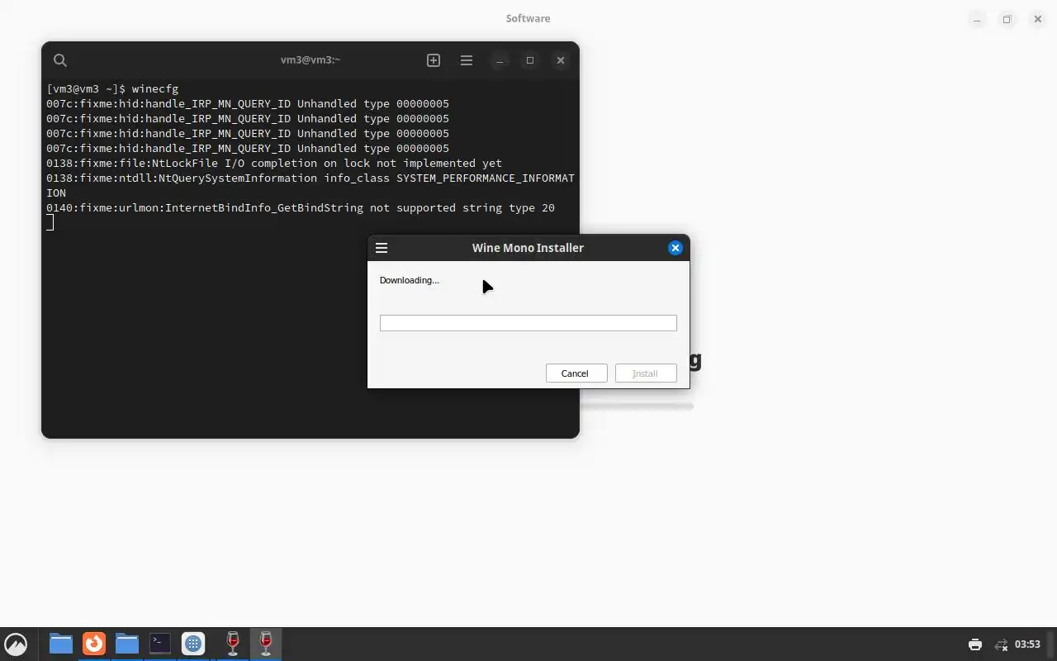Click the terminal cursor block
The image size is (1057, 661).
point(50,222)
